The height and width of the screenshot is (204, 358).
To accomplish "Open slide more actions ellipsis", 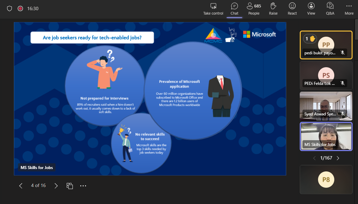I will click(x=83, y=186).
